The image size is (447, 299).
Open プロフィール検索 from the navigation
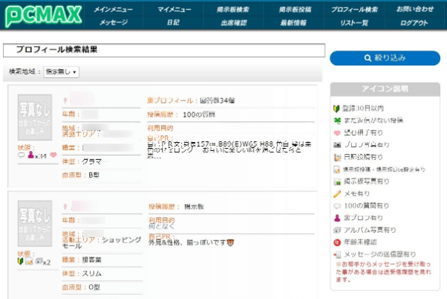coord(354,10)
